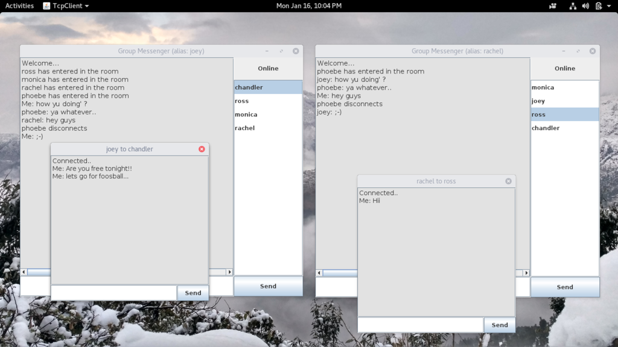Click the battery status icon
618x347 pixels.
599,6
